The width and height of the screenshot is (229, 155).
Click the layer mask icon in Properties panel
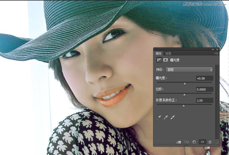click(165, 60)
